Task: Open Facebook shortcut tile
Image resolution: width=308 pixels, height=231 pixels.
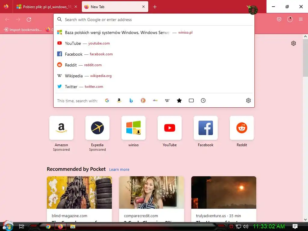Action: [206, 128]
